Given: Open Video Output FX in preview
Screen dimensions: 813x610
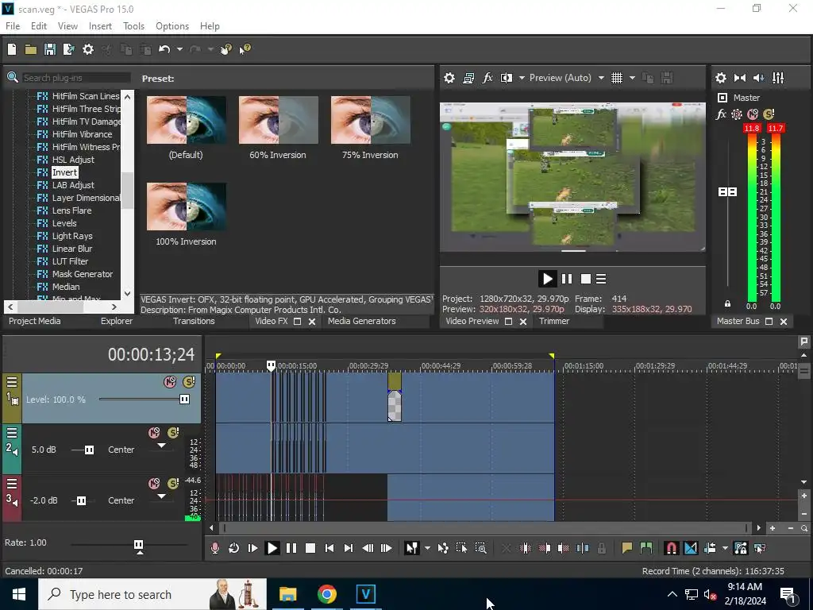Looking at the screenshot, I should pos(487,78).
